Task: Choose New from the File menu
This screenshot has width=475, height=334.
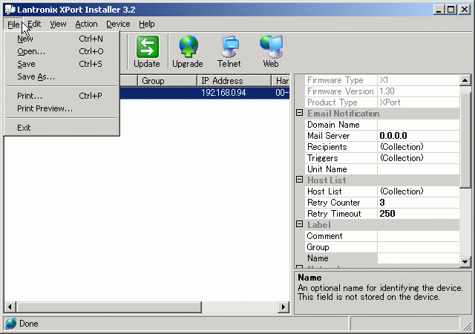Action: coord(62,39)
